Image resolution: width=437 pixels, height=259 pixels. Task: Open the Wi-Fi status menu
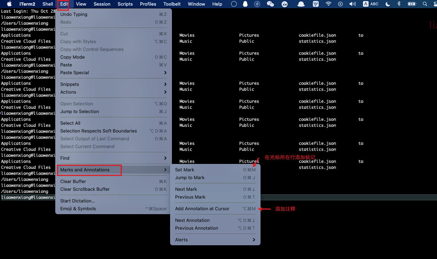[329, 4]
